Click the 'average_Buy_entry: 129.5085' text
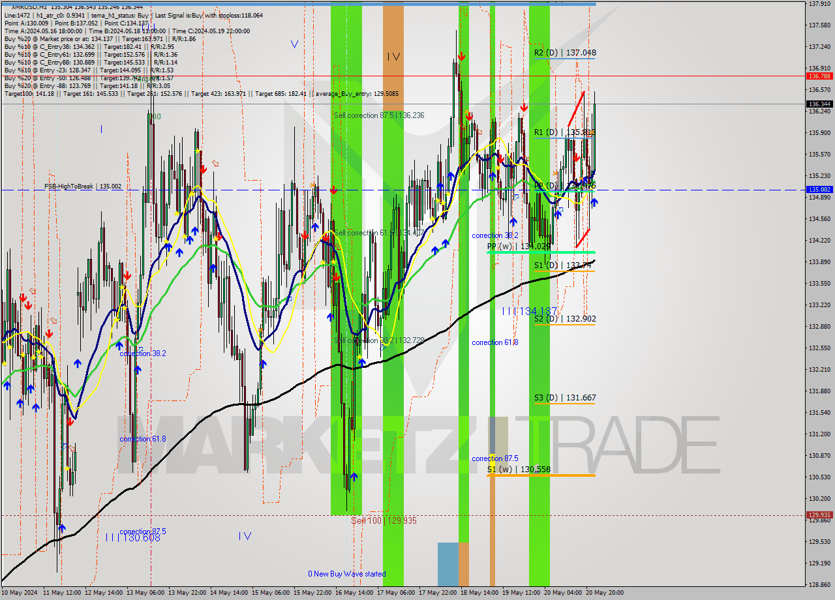Viewport: 835px width, 600px height. 357,93
